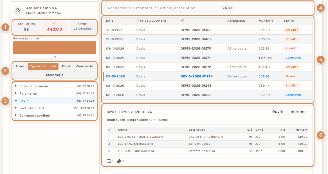Switch to the Chronologie view
This screenshot has height=174, width=328.
pos(55,75)
